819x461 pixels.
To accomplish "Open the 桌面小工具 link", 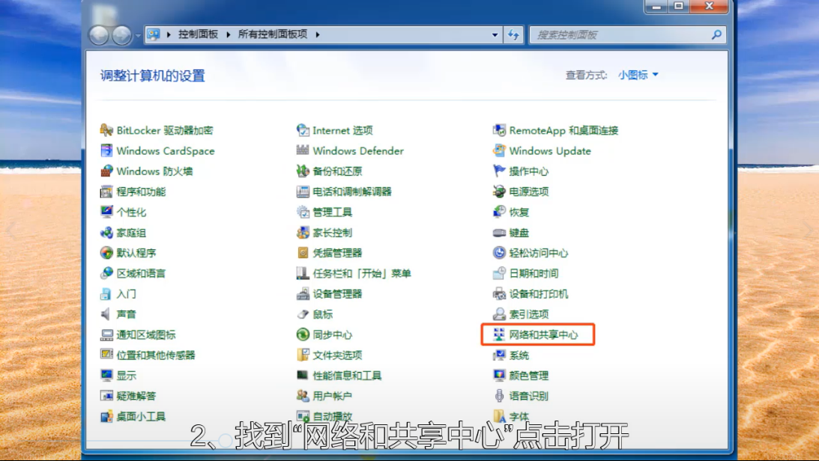I will pos(141,416).
